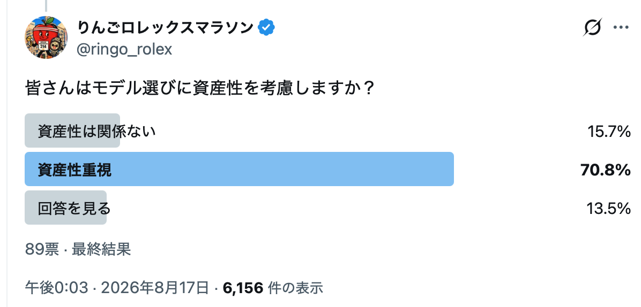Click the thread connector line above avatar
Viewport: 641px width, 307px height.
46,5
